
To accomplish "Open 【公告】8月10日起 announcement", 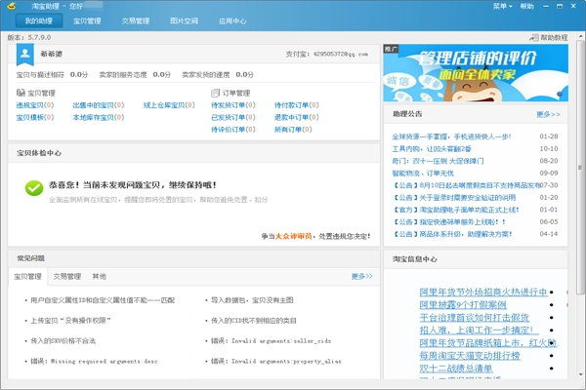I will 466,185.
